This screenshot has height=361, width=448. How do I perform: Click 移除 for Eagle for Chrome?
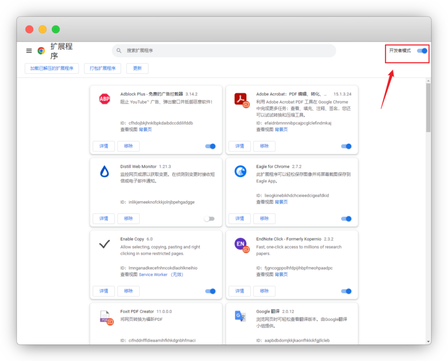[x=264, y=219]
